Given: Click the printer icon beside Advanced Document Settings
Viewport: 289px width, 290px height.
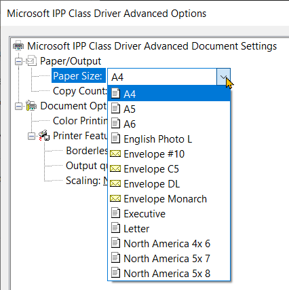Looking at the screenshot, I should tap(18, 46).
